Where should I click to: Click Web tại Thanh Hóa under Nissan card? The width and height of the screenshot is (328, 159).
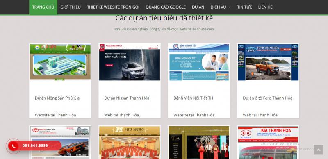[x=122, y=115]
